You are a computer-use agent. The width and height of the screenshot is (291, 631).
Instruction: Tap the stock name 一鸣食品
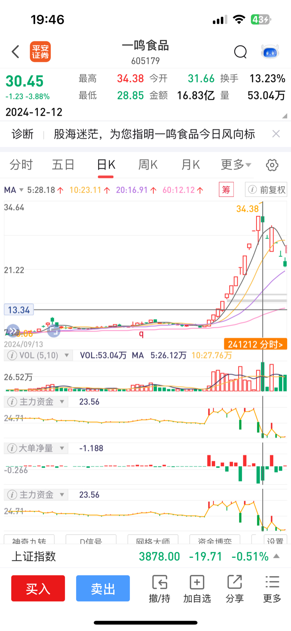[145, 46]
